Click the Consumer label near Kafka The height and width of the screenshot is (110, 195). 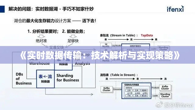coord(118,89)
